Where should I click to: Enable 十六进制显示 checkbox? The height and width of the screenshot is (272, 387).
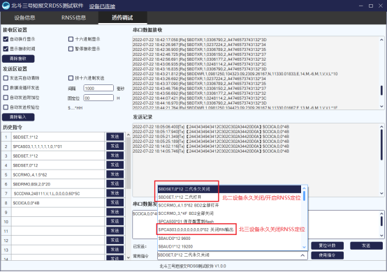[71, 39]
